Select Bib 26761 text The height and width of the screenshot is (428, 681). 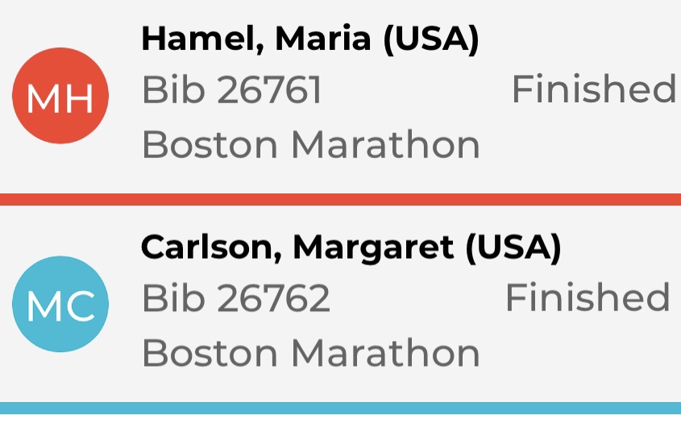pos(232,89)
